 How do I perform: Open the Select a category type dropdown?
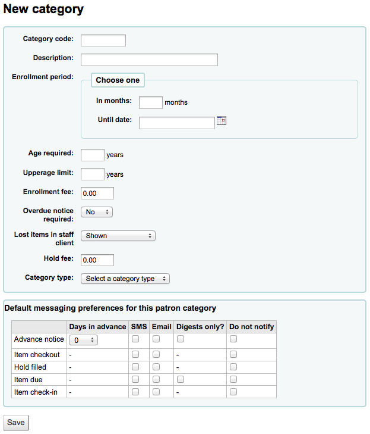pyautogui.click(x=125, y=279)
